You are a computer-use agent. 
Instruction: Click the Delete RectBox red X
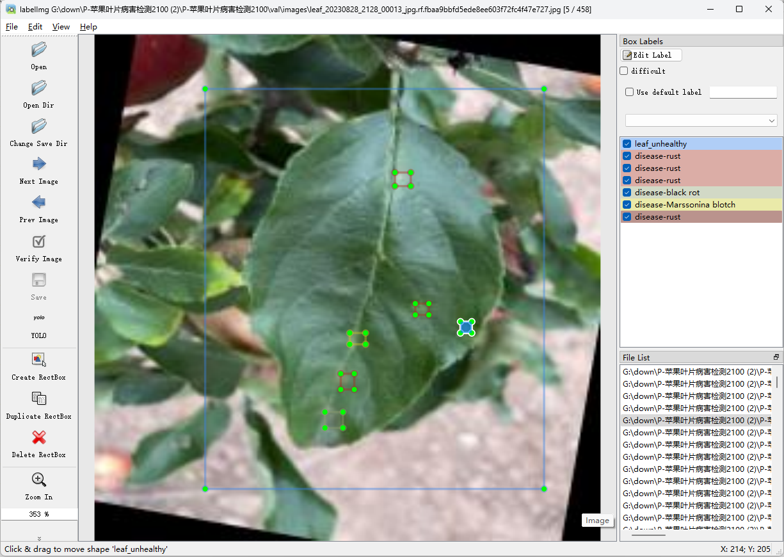pyautogui.click(x=39, y=438)
